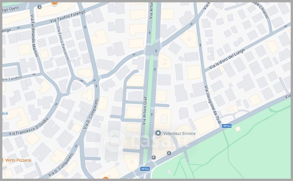Select the orange pin at bottom map edge
The height and width of the screenshot is (181, 293).
105,178
